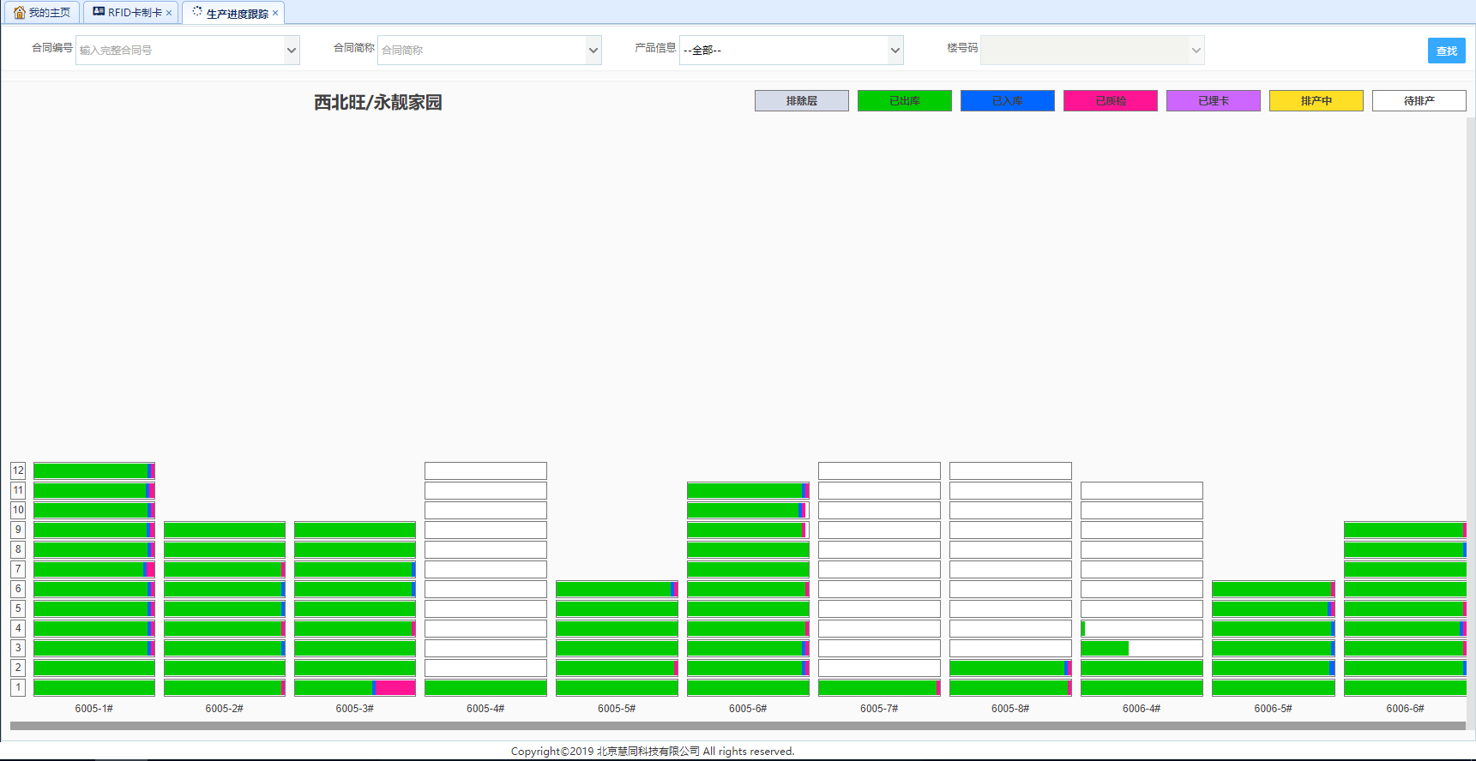This screenshot has height=761, width=1476.
Task: Click the pink 已质检 legend swatch
Action: pyautogui.click(x=1110, y=101)
